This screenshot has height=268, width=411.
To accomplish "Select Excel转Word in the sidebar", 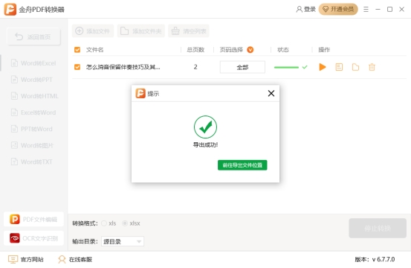I will tap(33, 112).
